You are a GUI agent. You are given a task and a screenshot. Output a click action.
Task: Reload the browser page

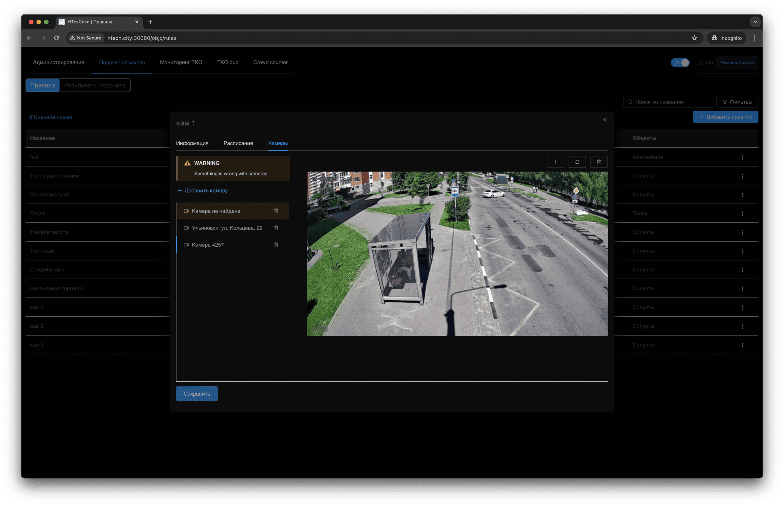tap(56, 38)
